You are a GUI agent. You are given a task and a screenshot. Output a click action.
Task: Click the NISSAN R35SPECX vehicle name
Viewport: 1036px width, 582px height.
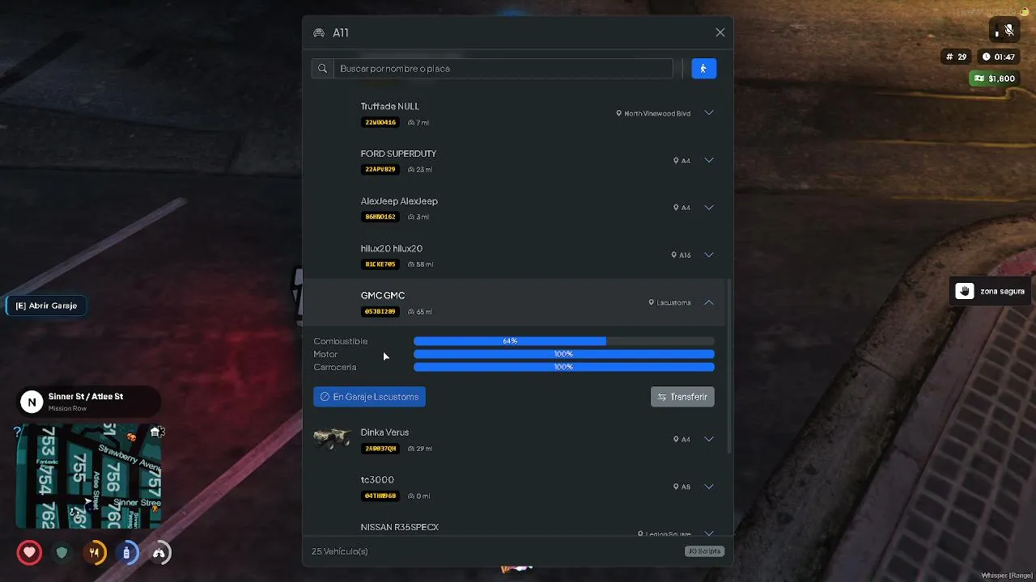(400, 527)
